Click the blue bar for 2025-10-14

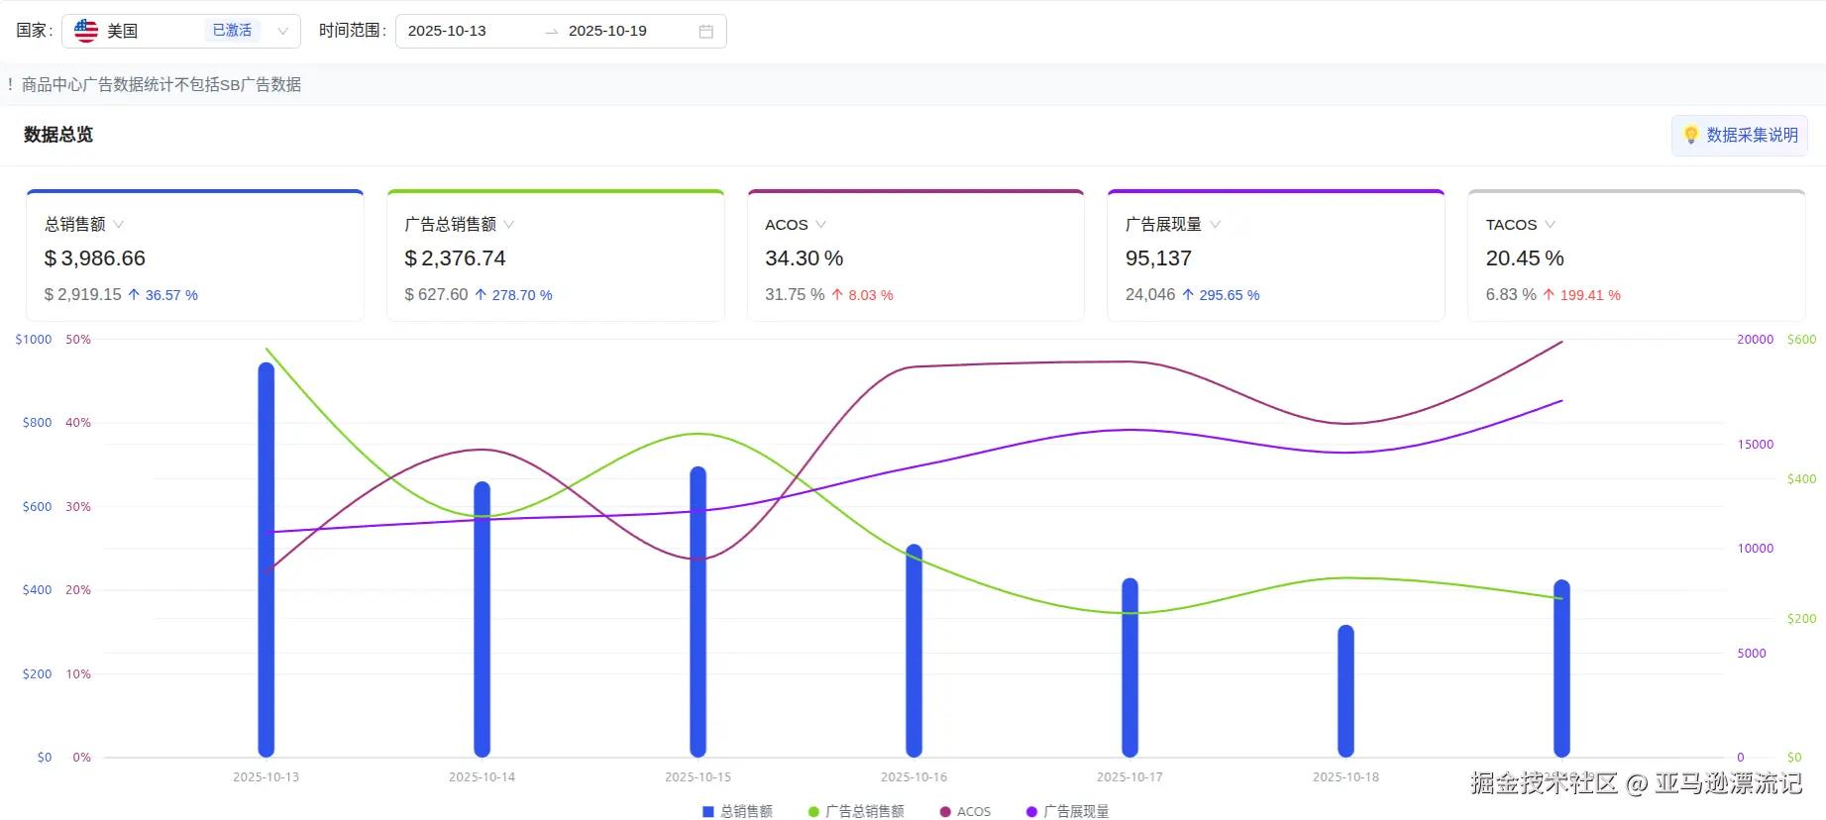click(482, 619)
